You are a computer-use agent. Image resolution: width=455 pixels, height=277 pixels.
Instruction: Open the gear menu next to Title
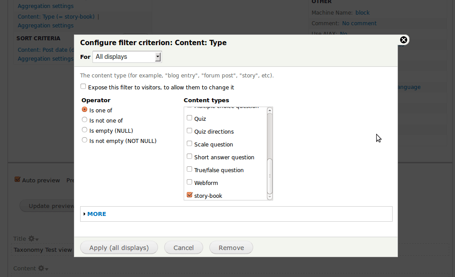tap(33, 239)
